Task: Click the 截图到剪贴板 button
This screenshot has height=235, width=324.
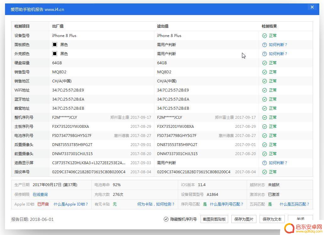Action: click(214, 219)
